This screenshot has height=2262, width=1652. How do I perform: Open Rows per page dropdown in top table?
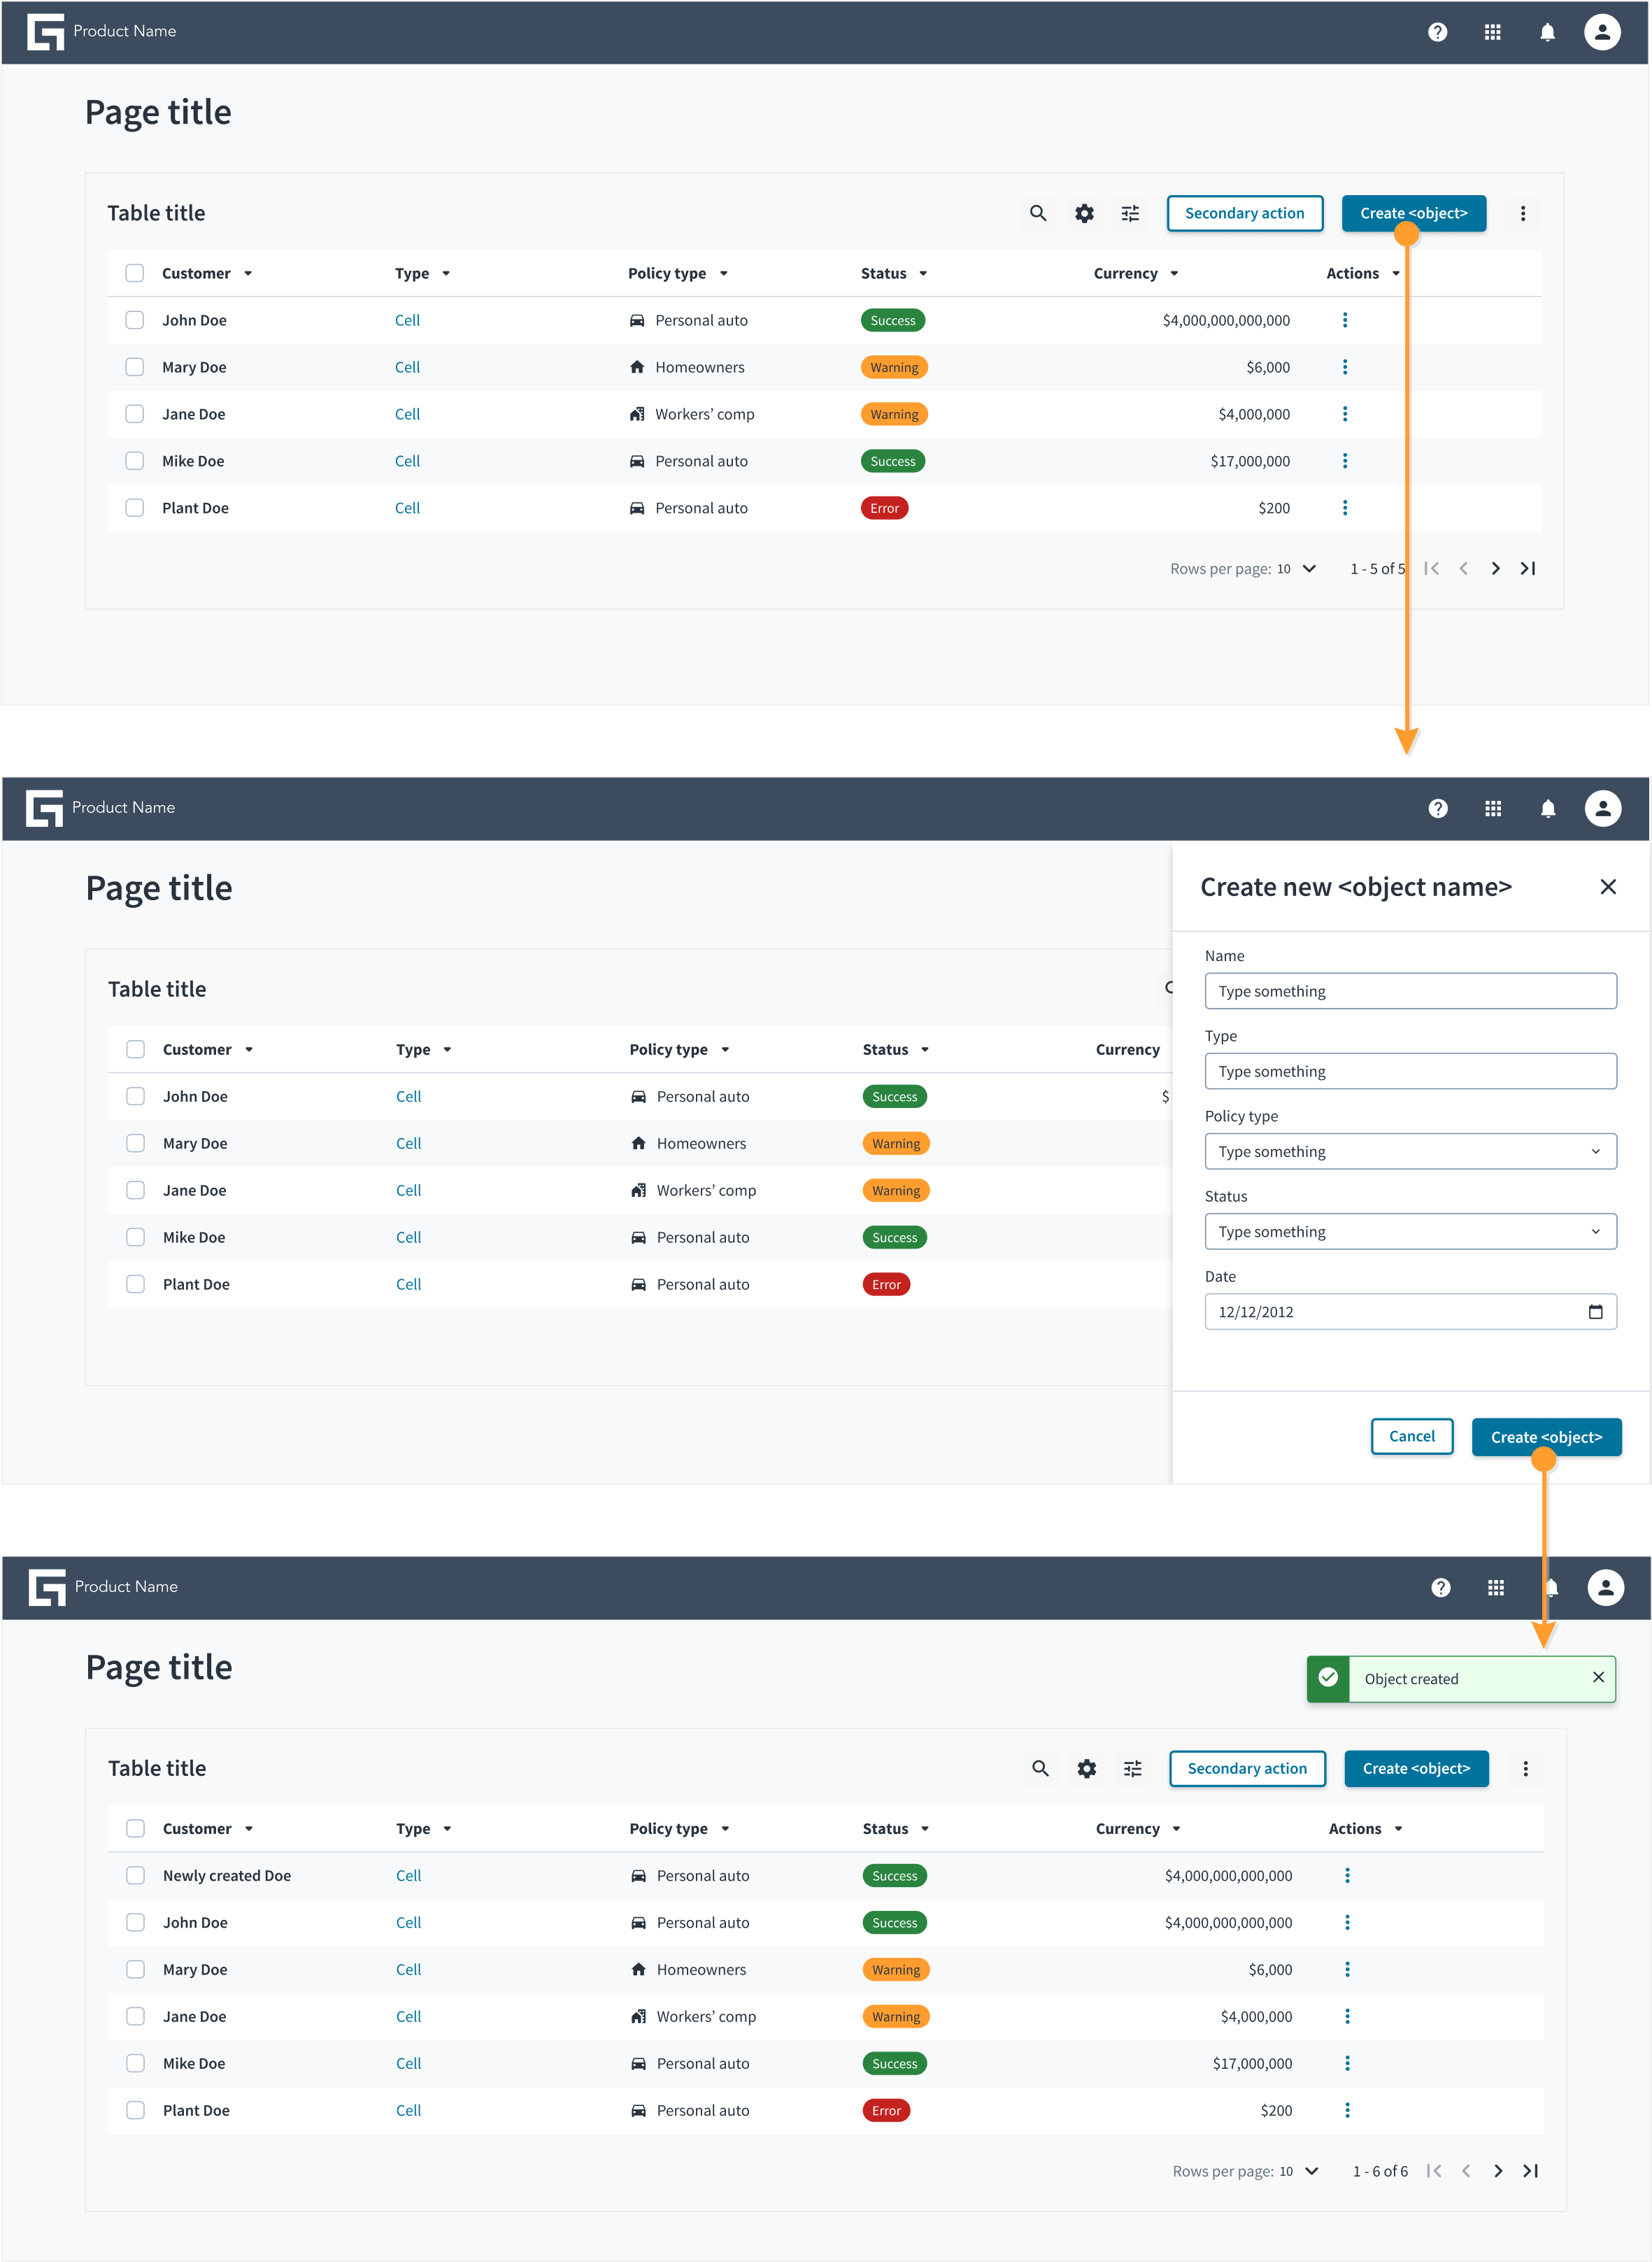1297,569
